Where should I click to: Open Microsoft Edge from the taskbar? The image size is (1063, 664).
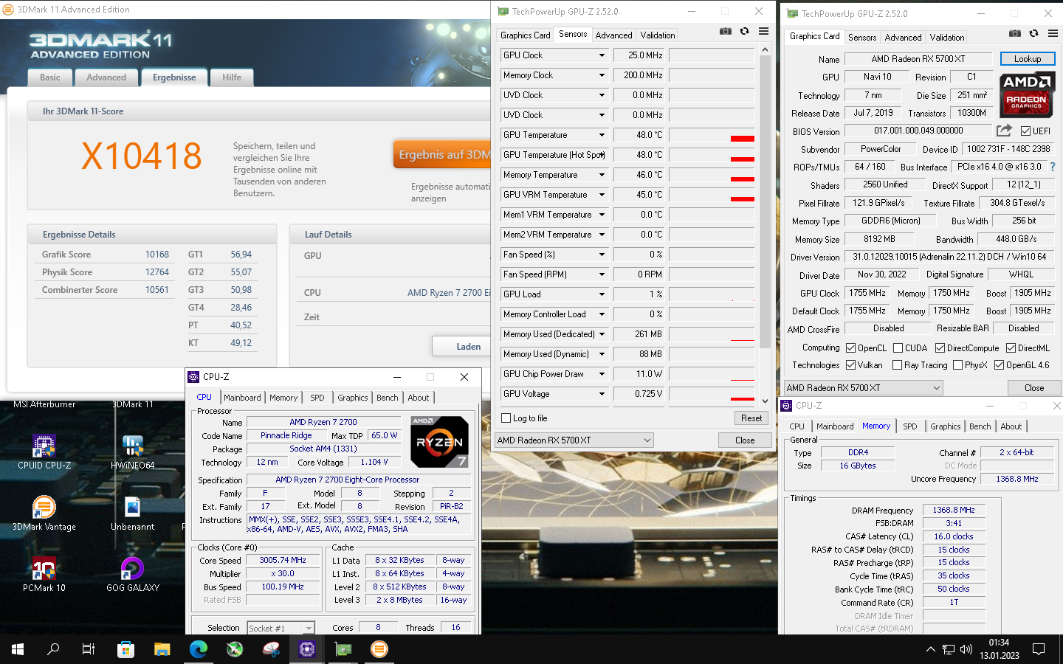click(198, 649)
